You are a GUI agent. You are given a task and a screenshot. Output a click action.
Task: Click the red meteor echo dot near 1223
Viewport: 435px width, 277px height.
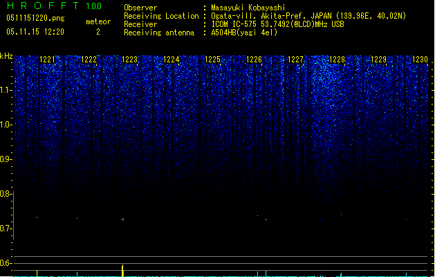pyautogui.click(x=122, y=220)
